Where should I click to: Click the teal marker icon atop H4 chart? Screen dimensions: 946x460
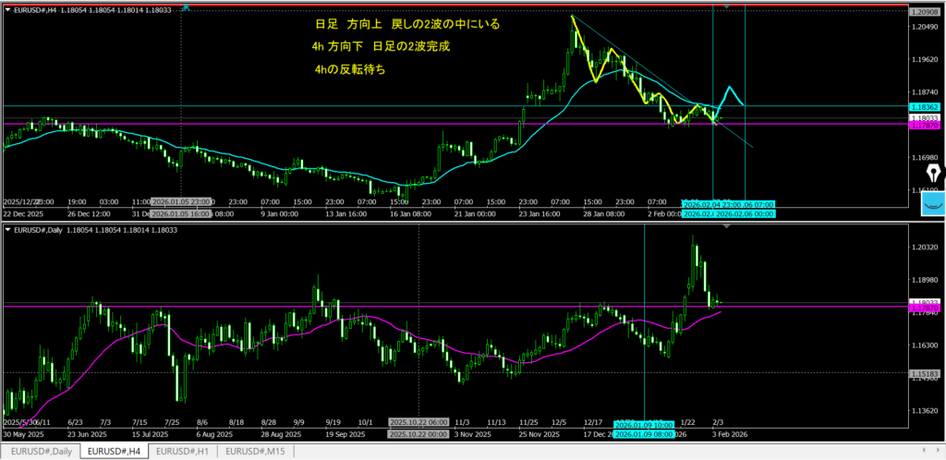click(x=187, y=6)
